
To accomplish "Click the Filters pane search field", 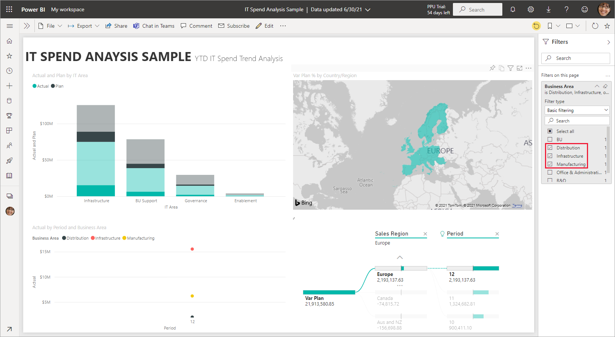I will point(576,58).
